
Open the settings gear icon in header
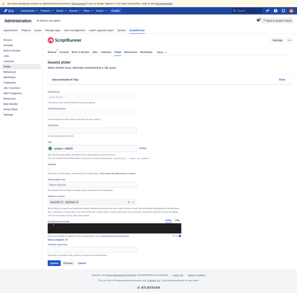(x=283, y=11)
